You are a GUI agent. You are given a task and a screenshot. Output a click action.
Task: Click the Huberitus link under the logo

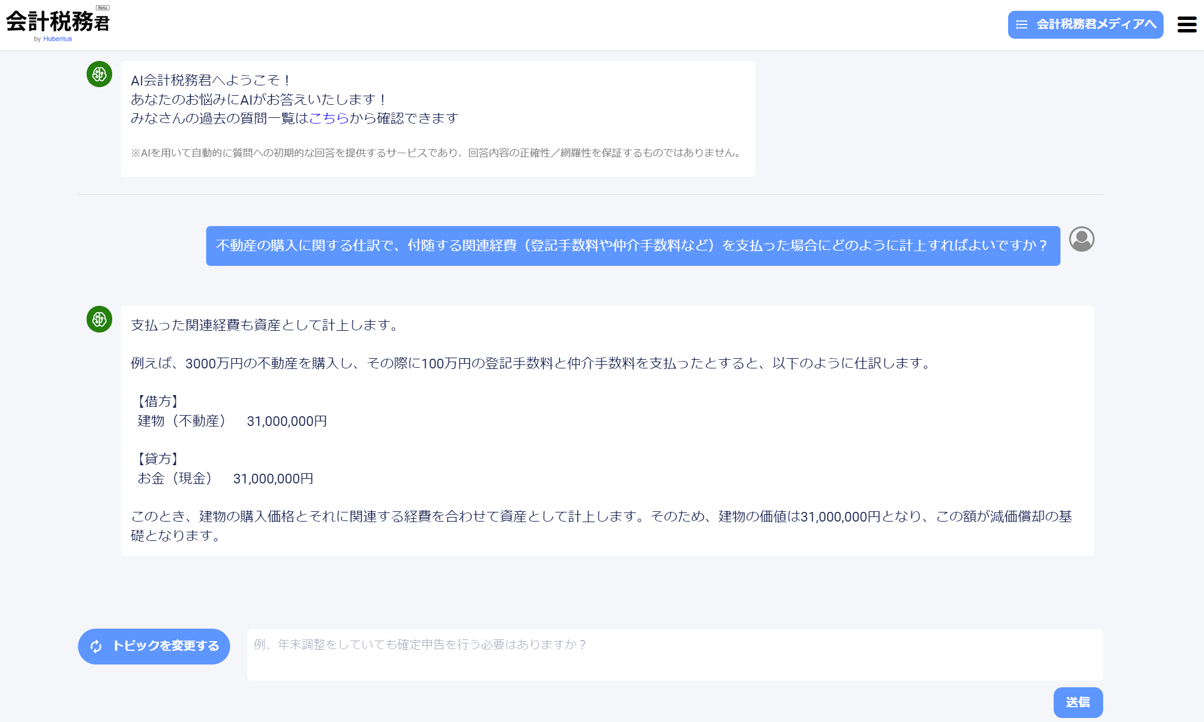click(58, 39)
